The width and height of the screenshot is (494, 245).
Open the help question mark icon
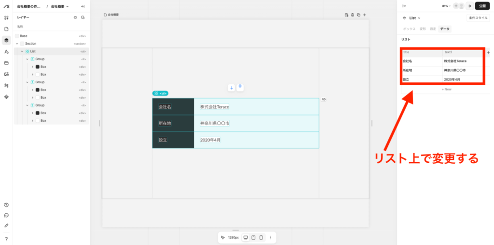point(6,239)
